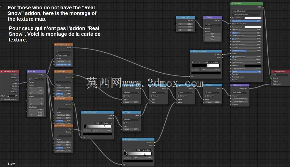Image resolution: width=290 pixels, height=167 pixels.
Task: Toggle Tronquer in Multiplier node with value 0.600
Action: 124,96
